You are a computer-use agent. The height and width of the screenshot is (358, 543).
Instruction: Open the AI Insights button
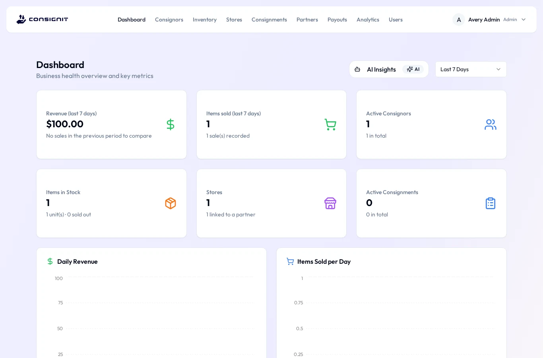[389, 69]
